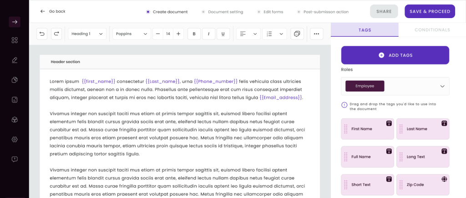Open the Poppins font dropdown
Viewport: 466px width, 198px height.
132,34
